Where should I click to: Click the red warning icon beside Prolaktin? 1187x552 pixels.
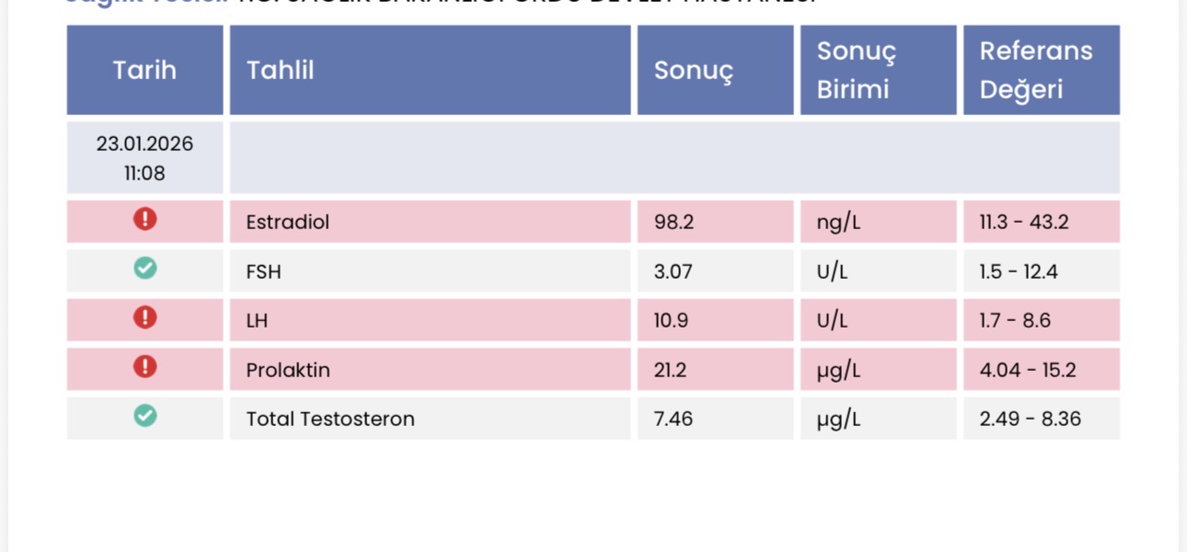tap(144, 367)
